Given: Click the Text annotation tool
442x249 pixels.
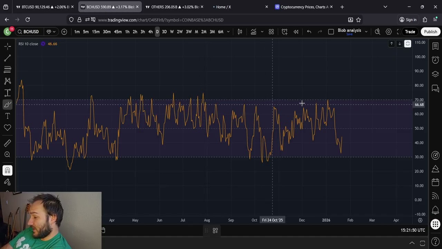Looking at the screenshot, I should click(7, 116).
